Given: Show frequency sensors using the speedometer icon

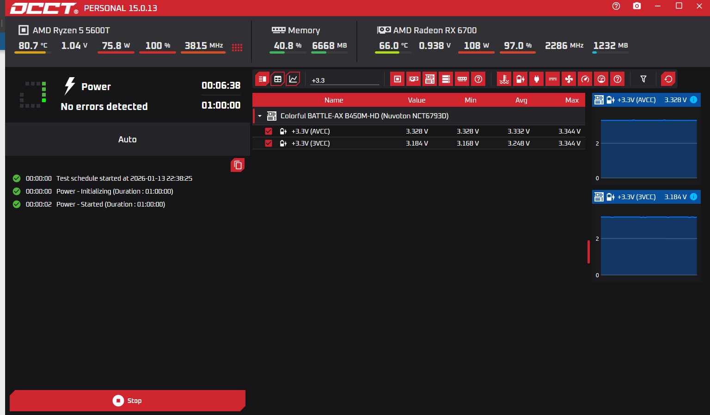Looking at the screenshot, I should coord(585,79).
